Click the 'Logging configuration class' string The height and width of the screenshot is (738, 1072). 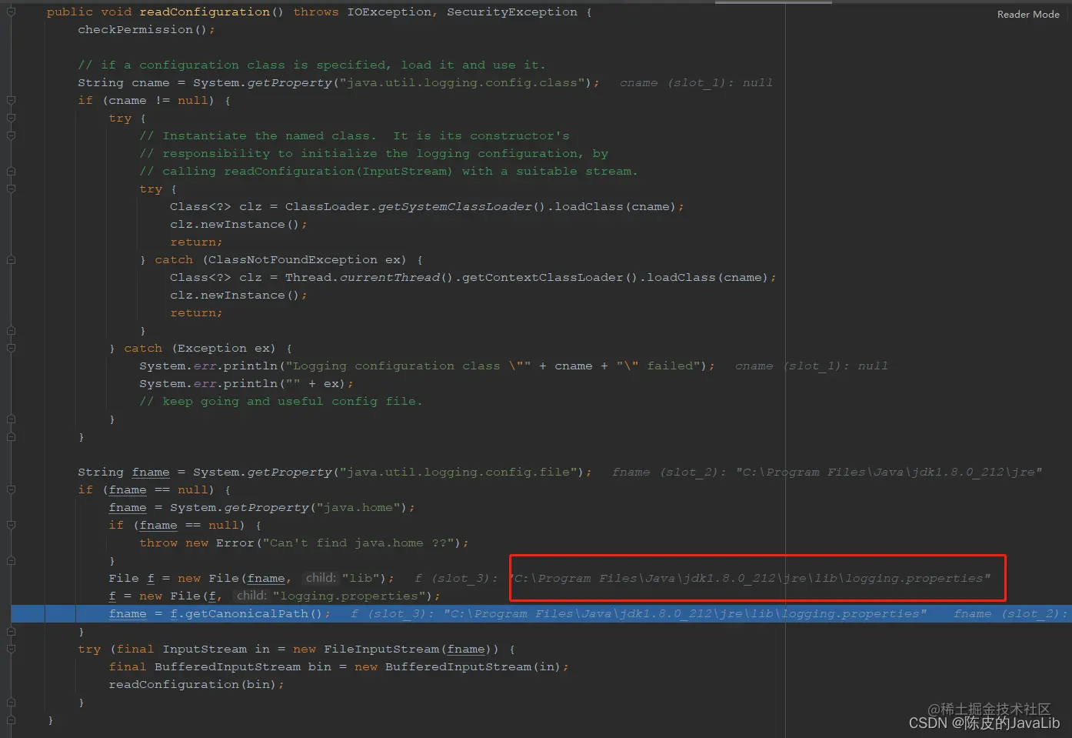408,366
